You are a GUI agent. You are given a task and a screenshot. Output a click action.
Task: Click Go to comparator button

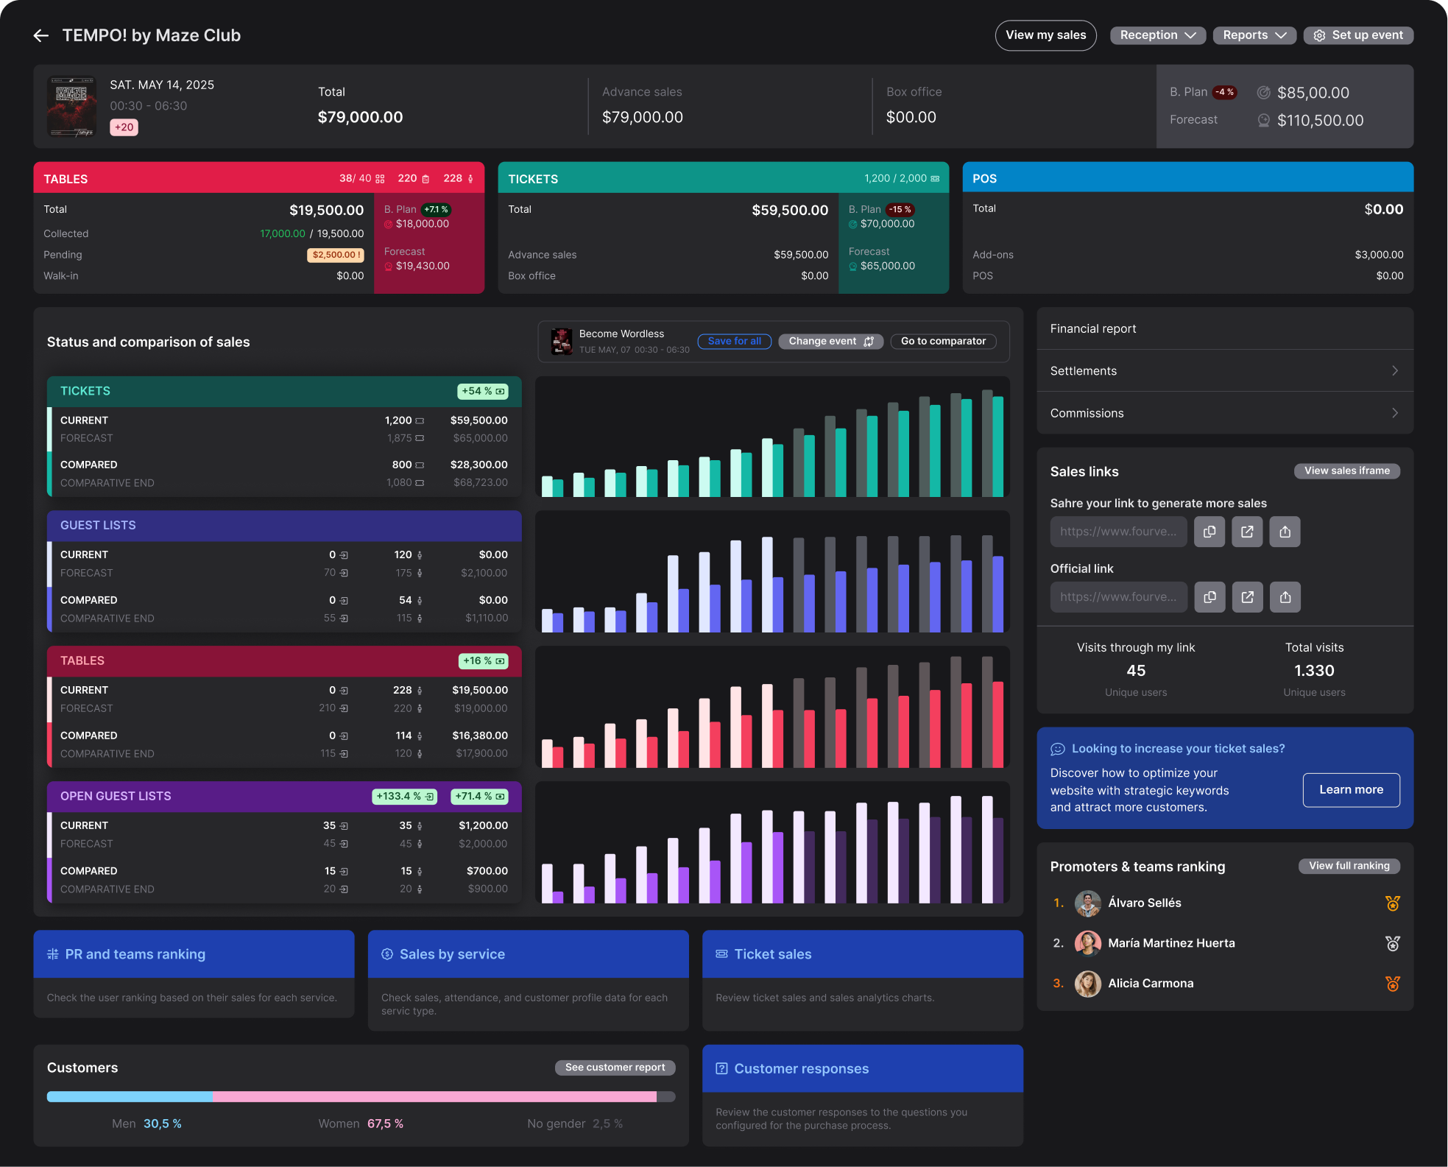943,342
